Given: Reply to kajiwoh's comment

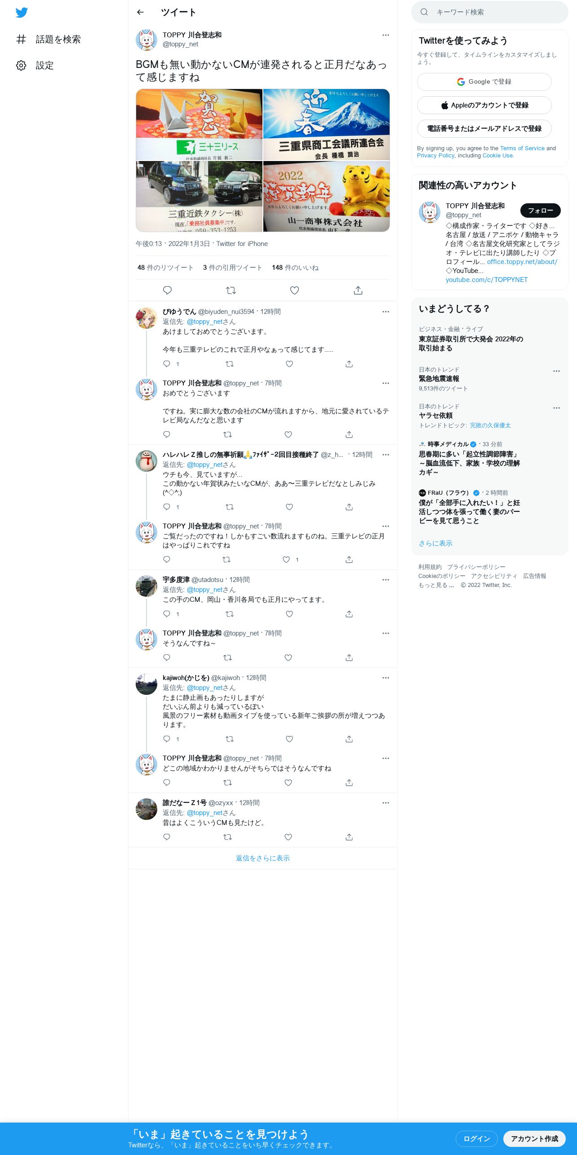Looking at the screenshot, I should 167,739.
